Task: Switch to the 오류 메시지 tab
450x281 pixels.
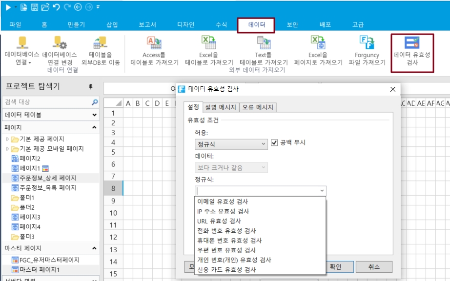Action: click(258, 107)
